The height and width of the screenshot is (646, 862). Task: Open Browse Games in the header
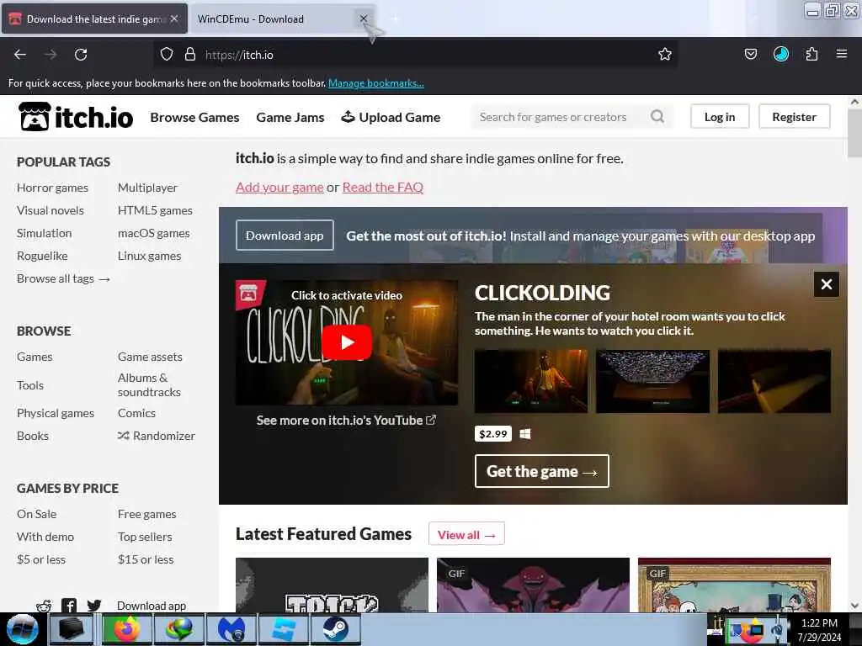pyautogui.click(x=194, y=117)
